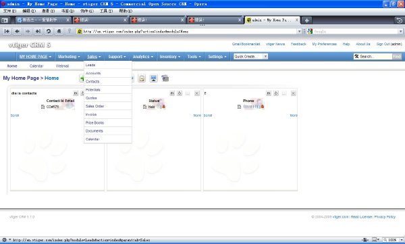Click the Find button next to Search
Screen dimensions: 405x244
pyautogui.click(x=398, y=56)
